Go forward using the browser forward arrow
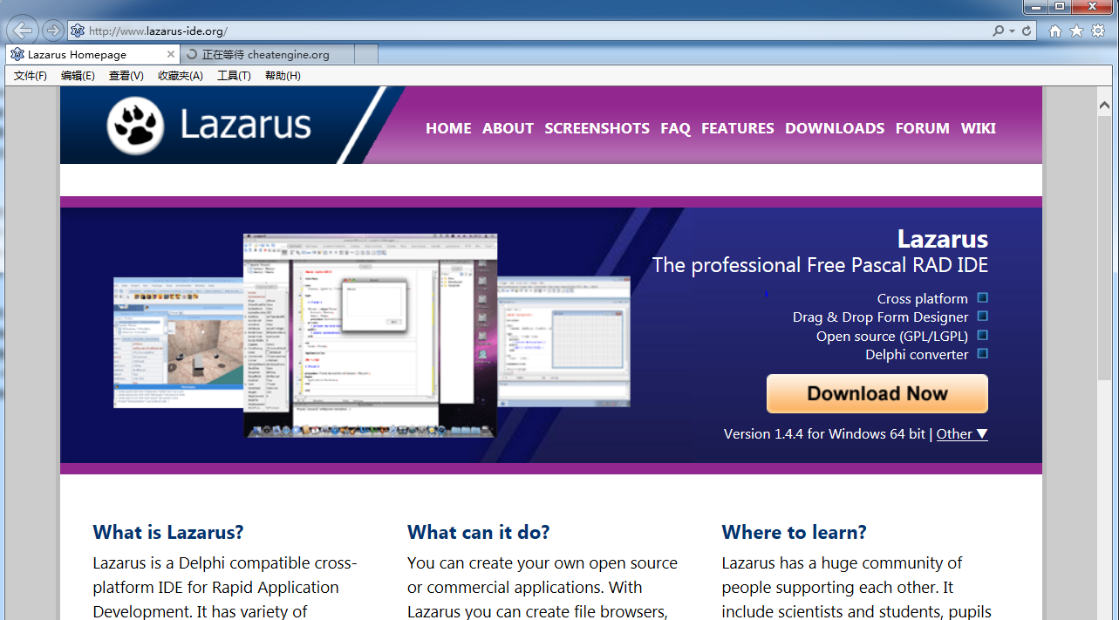 [x=52, y=31]
